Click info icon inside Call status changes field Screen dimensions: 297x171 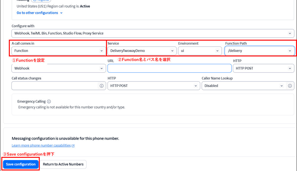tap(101, 86)
